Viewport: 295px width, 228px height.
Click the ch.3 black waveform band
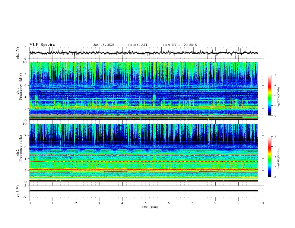tap(143, 191)
